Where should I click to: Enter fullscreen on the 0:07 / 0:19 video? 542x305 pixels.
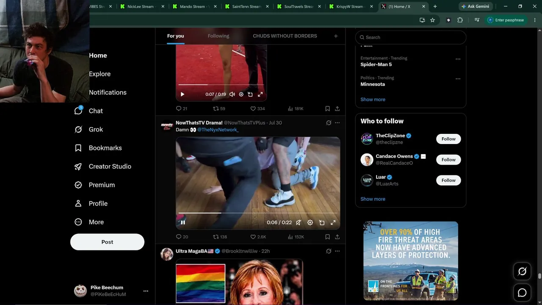[x=260, y=94]
